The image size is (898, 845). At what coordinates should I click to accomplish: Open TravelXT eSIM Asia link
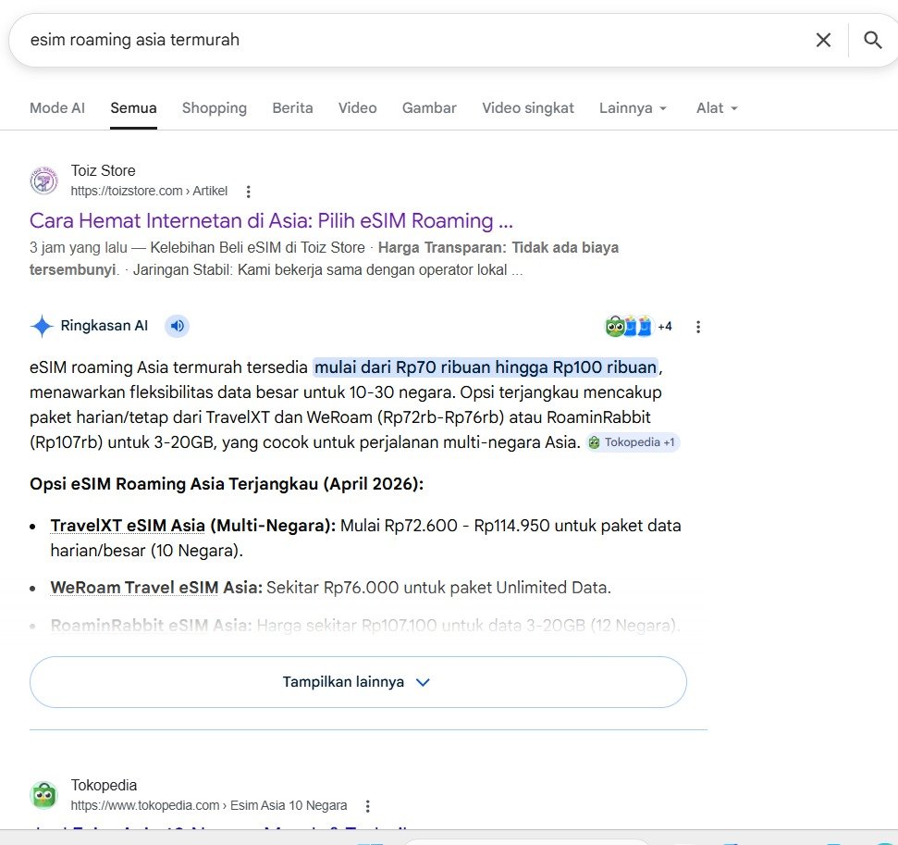128,526
